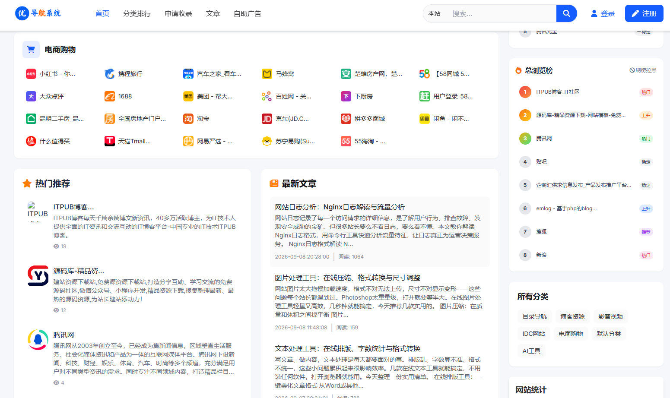
Task: Select the 电商购物 category tag
Action: click(571, 334)
